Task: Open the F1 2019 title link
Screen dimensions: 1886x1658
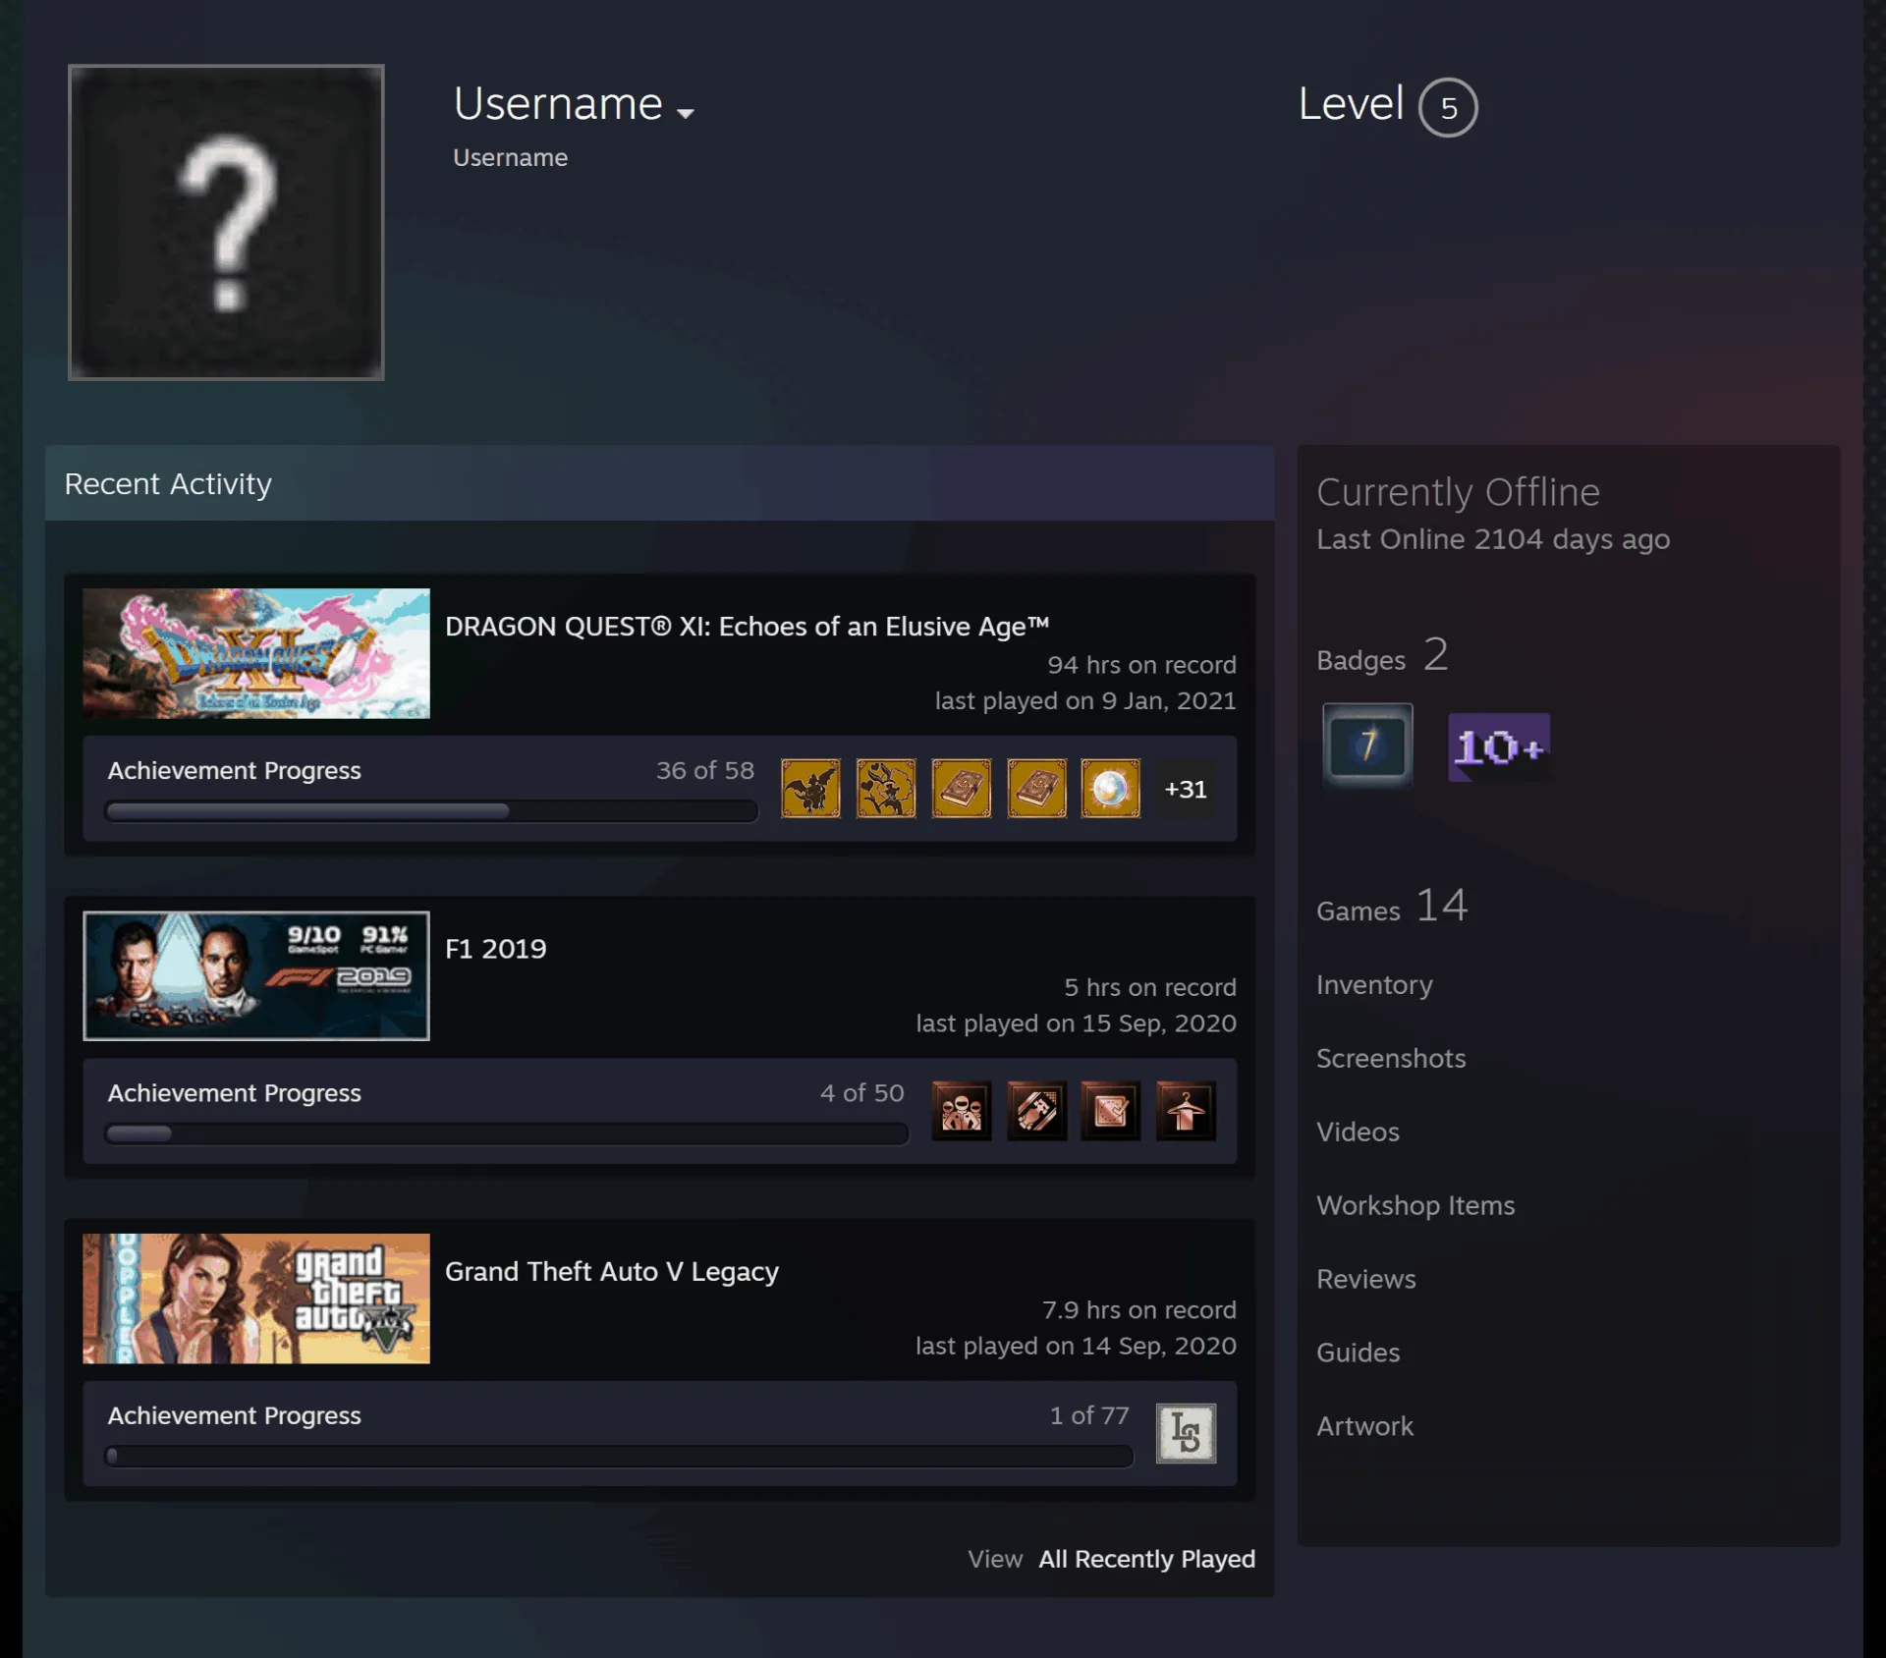Action: (496, 949)
